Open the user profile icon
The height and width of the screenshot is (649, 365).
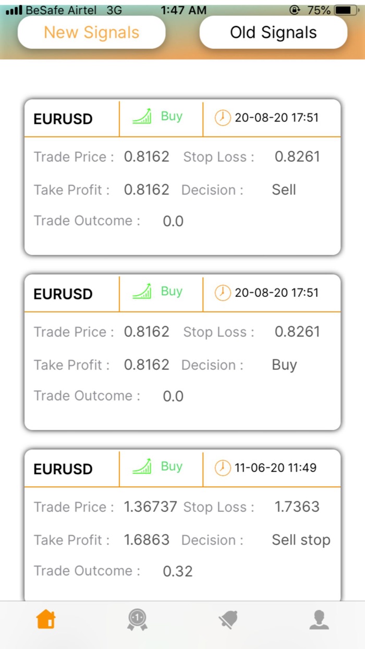click(x=319, y=619)
